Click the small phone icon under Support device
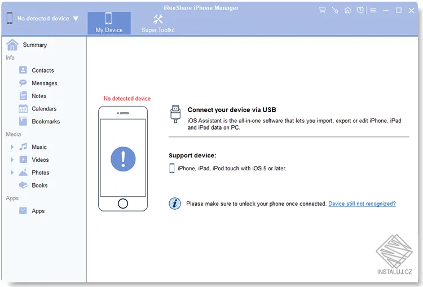This screenshot has height=287, width=423. (172, 168)
